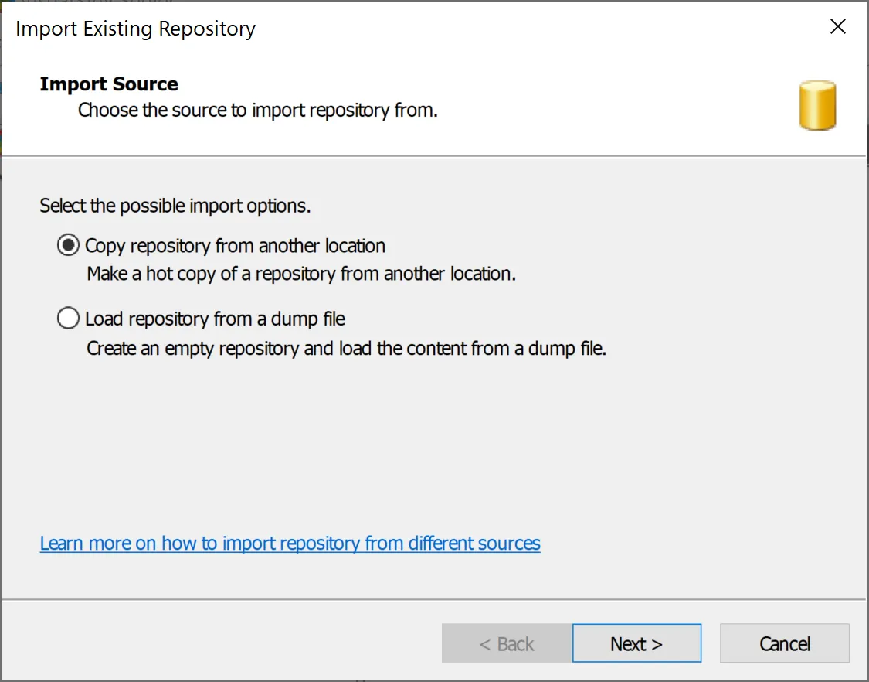Close the Import Existing Repository dialog

[837, 27]
